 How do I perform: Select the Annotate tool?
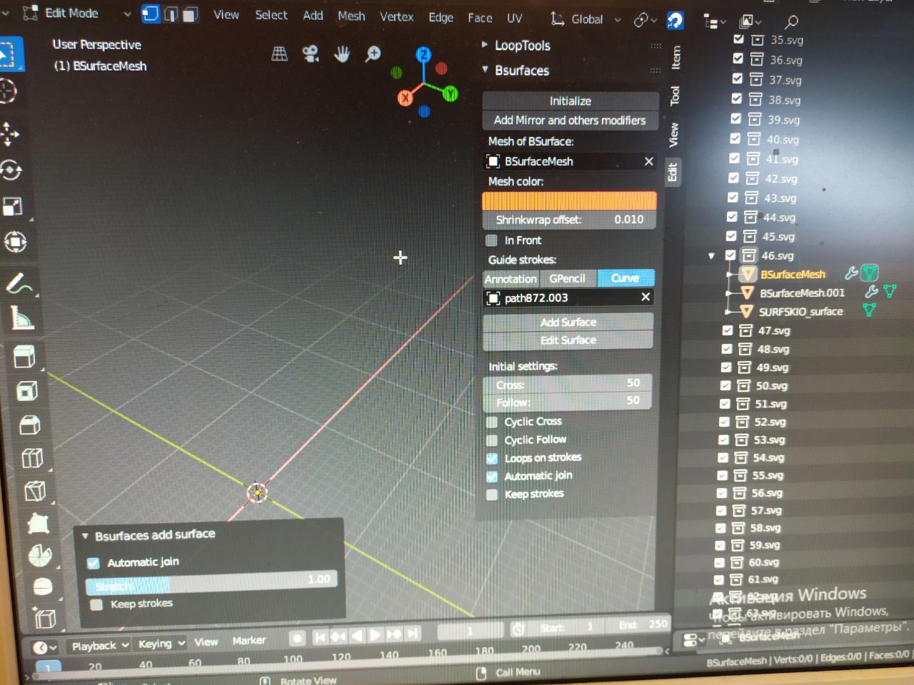click(x=19, y=285)
